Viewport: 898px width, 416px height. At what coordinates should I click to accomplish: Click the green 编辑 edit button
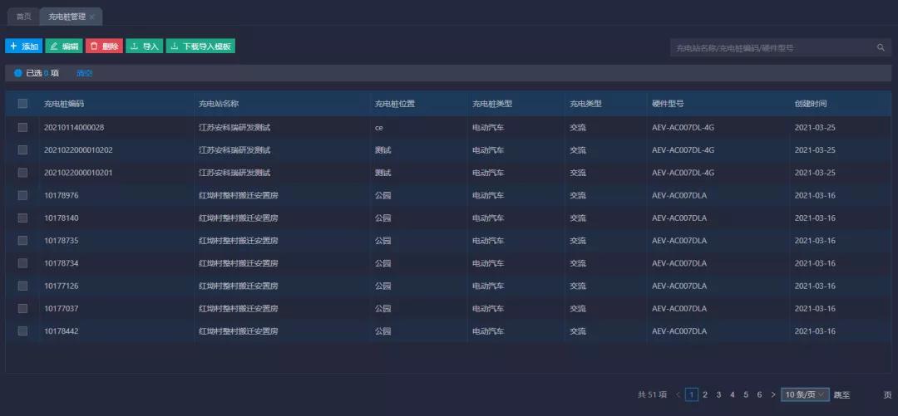[x=64, y=46]
